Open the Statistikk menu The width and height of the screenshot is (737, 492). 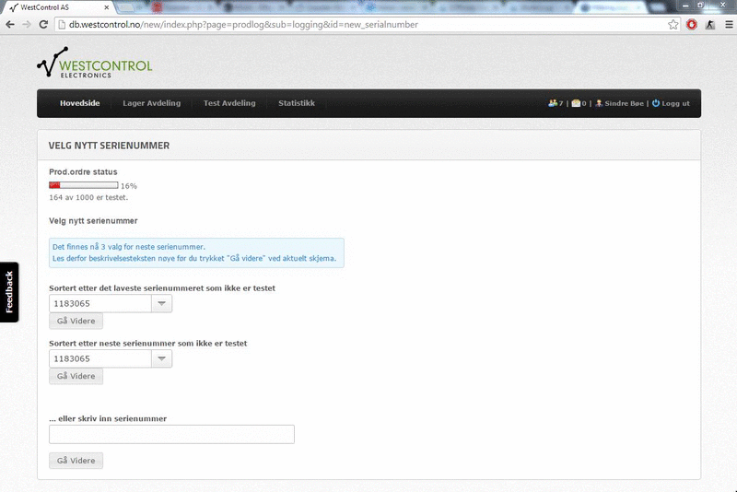pyautogui.click(x=297, y=103)
